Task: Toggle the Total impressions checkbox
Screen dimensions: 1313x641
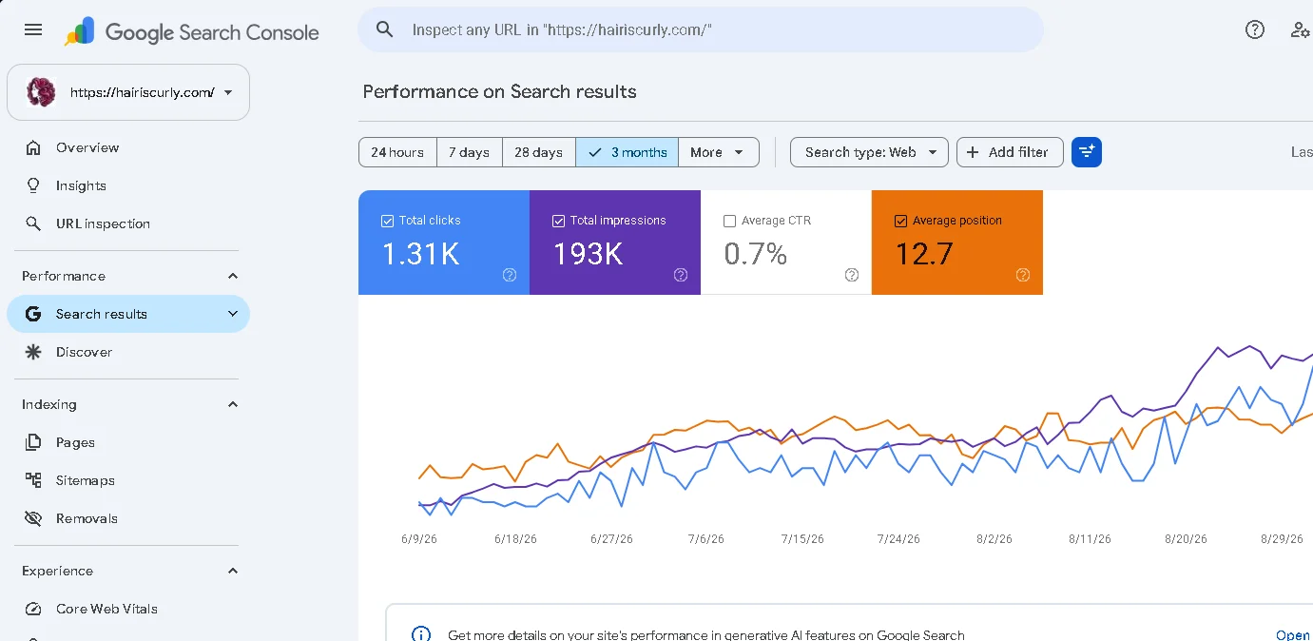Action: click(x=558, y=221)
